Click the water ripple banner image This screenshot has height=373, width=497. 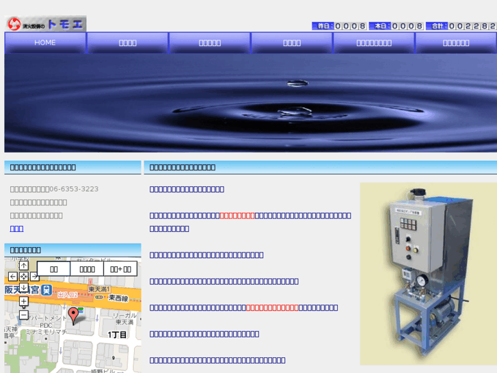[x=250, y=103]
